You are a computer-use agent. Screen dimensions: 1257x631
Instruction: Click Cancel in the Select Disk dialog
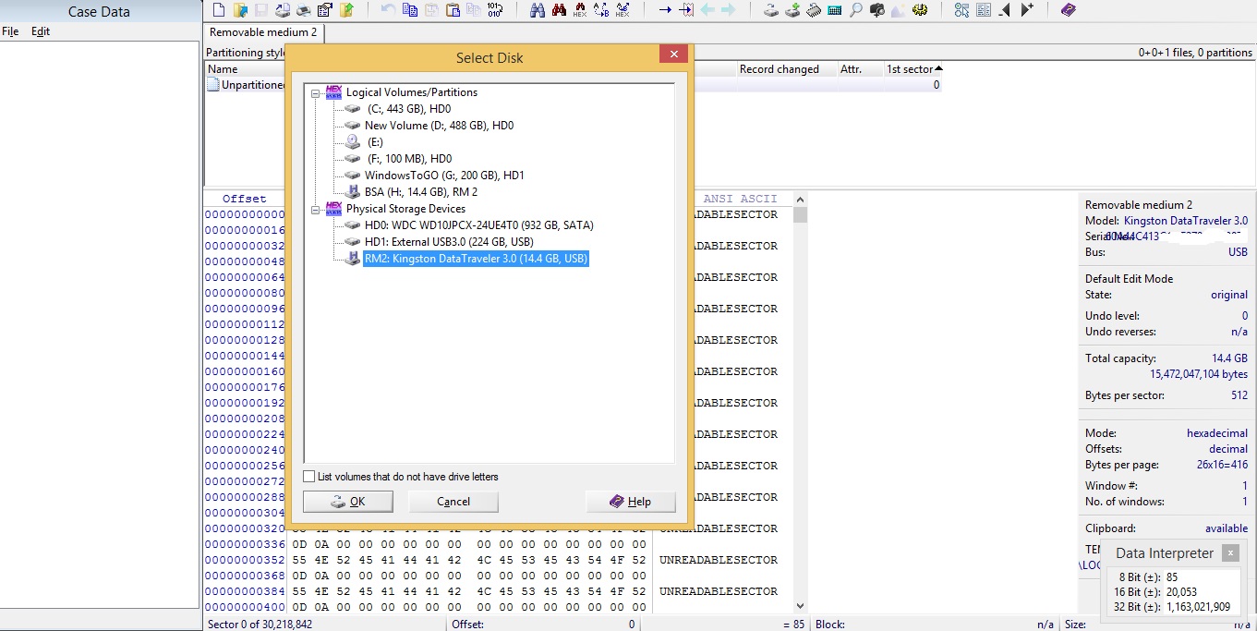point(453,502)
